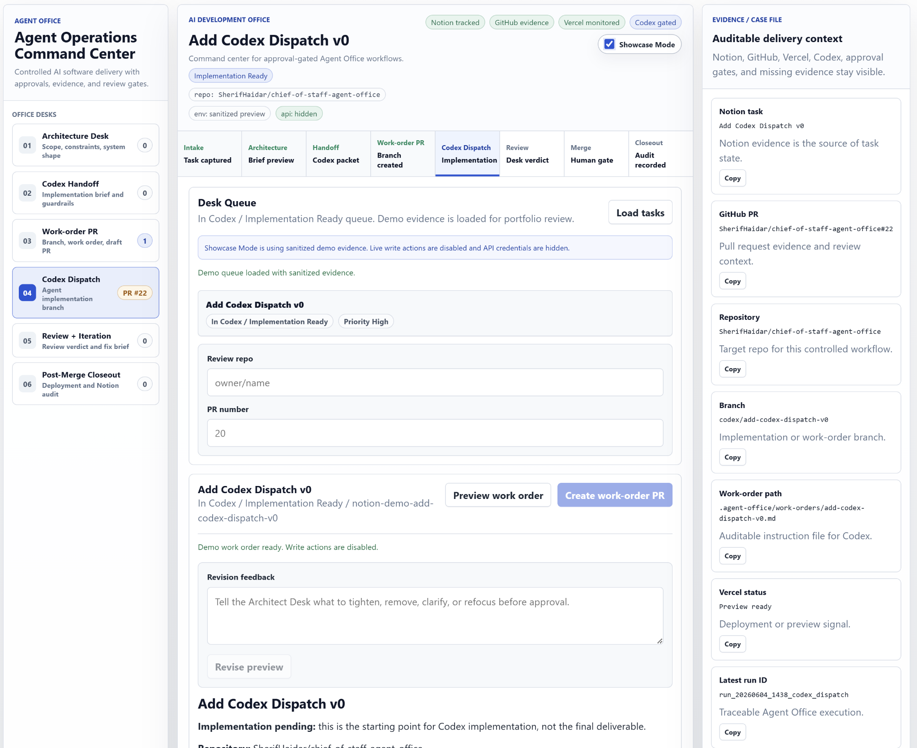Click the Work-order PR count badge 1
Screen dimensions: 917x748
[145, 241]
